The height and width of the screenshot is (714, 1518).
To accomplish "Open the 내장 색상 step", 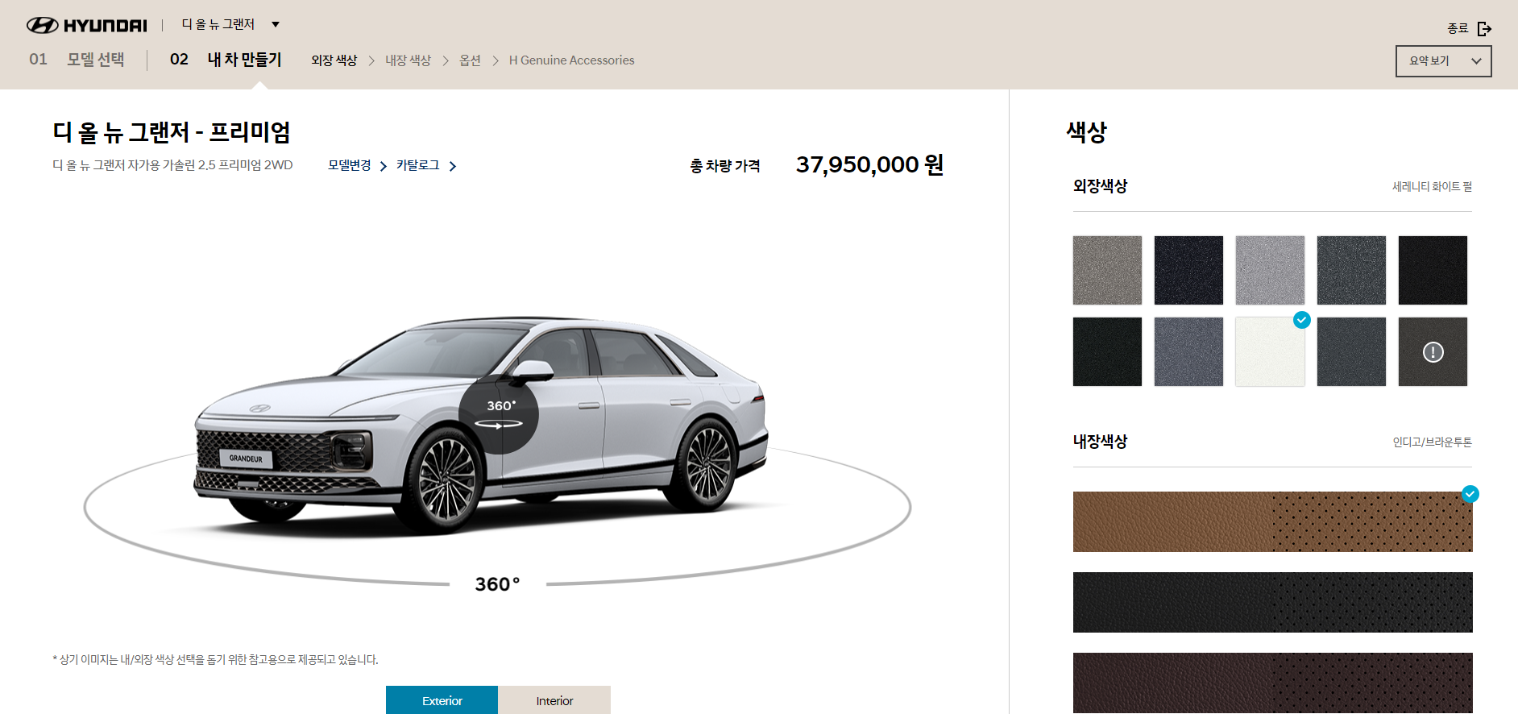I will point(408,60).
